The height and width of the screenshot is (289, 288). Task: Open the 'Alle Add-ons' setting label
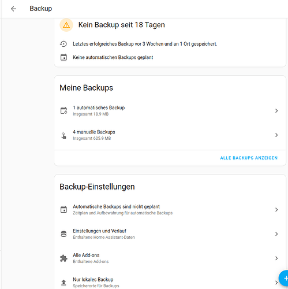pos(86,255)
